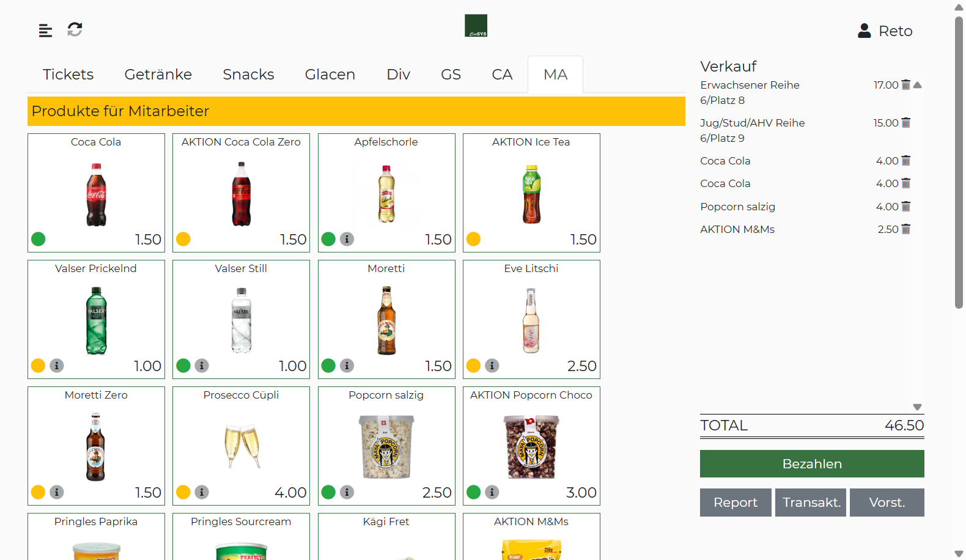
Task: Select the Kägi Fret product card
Action: click(x=386, y=537)
